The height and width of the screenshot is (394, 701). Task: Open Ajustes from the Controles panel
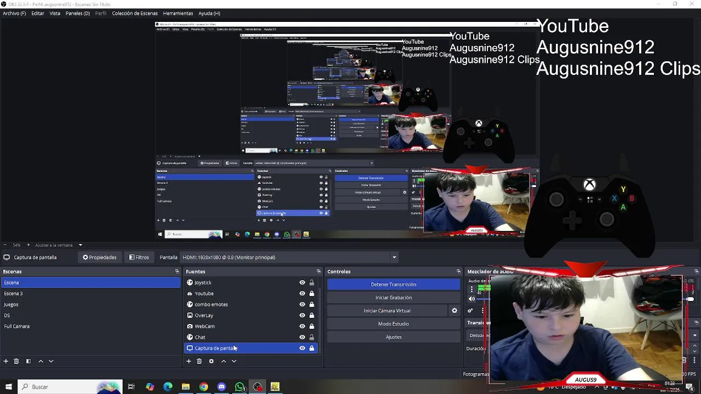point(393,337)
